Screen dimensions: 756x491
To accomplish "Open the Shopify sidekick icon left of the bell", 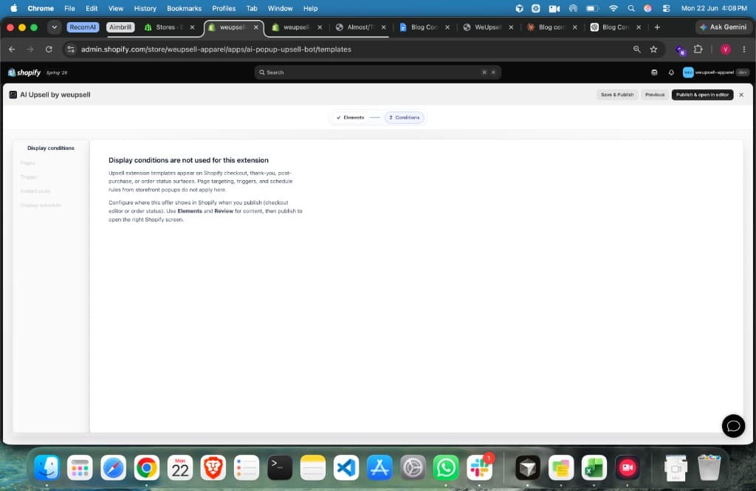I will pos(654,72).
